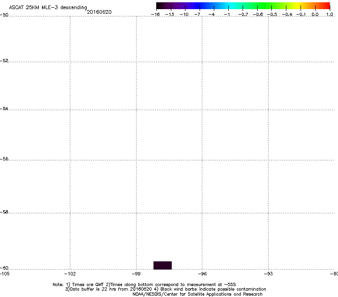Click the "-7" color scale label
The width and height of the screenshot is (338, 297).
(x=197, y=15)
